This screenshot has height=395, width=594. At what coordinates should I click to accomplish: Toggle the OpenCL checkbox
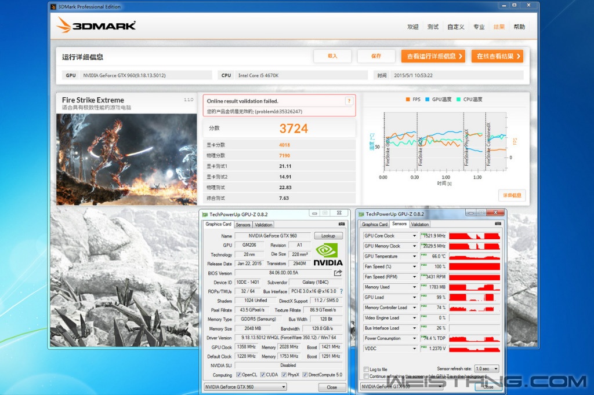pyautogui.click(x=238, y=375)
